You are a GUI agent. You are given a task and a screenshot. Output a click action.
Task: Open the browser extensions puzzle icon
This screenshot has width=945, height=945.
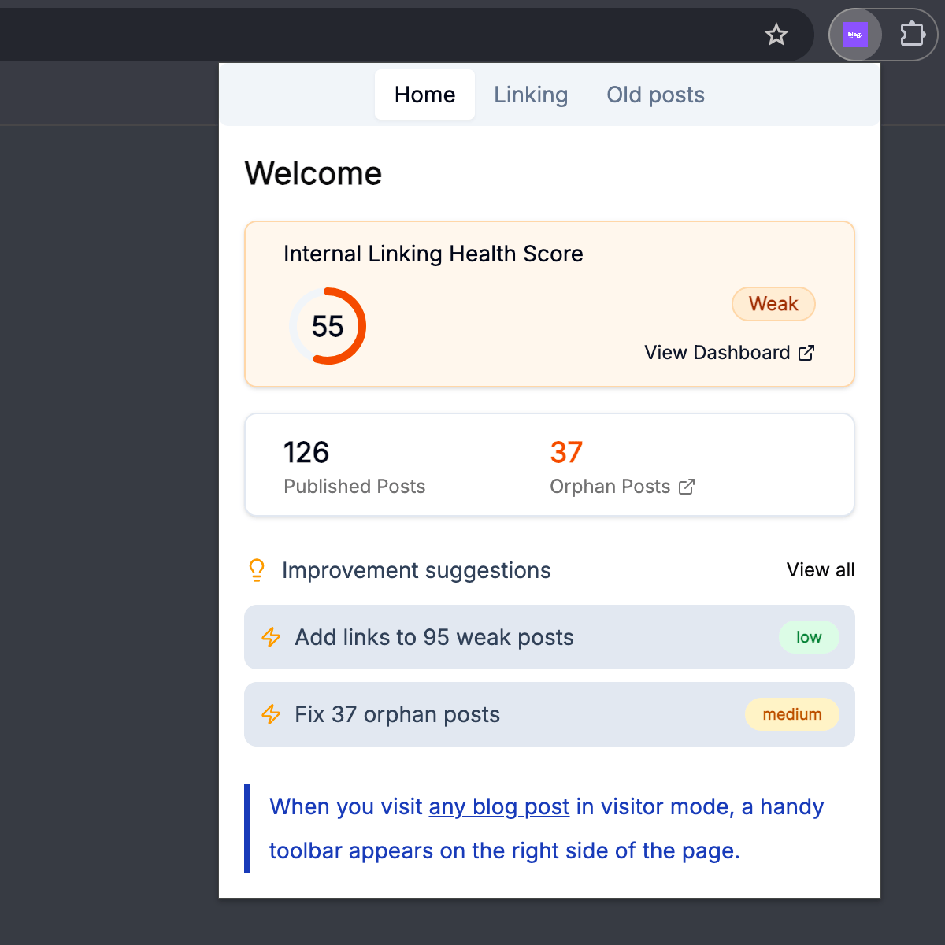click(x=912, y=34)
